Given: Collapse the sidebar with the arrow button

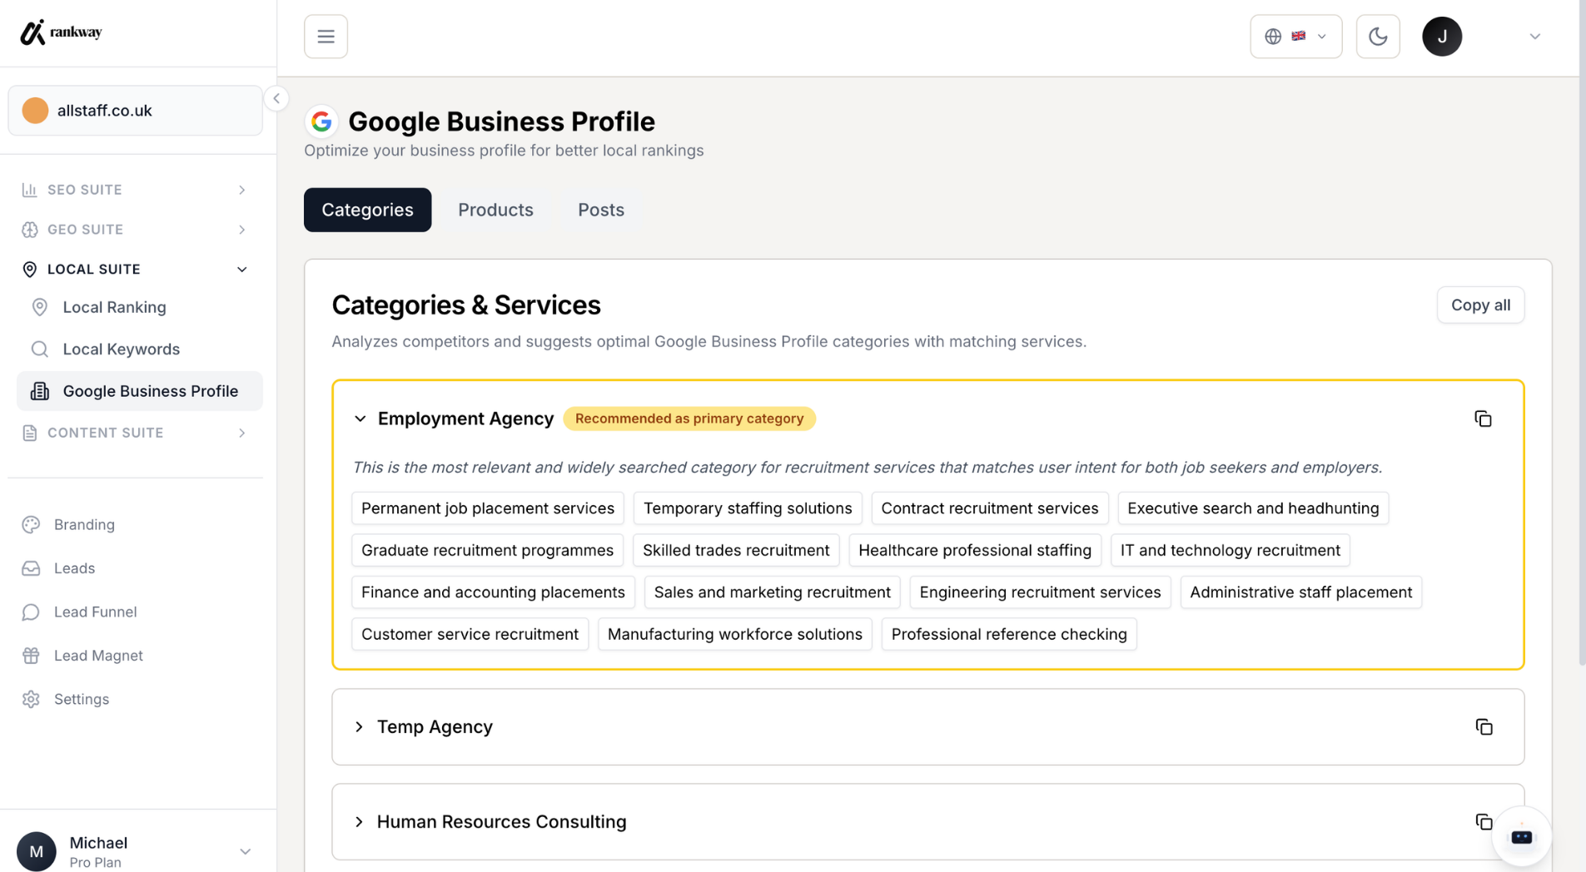Looking at the screenshot, I should 276,98.
